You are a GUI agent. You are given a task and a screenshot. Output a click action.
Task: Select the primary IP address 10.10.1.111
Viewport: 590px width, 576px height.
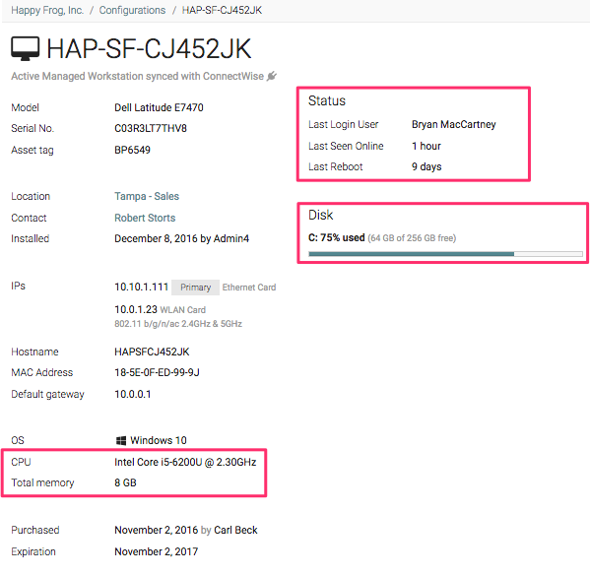pos(141,288)
